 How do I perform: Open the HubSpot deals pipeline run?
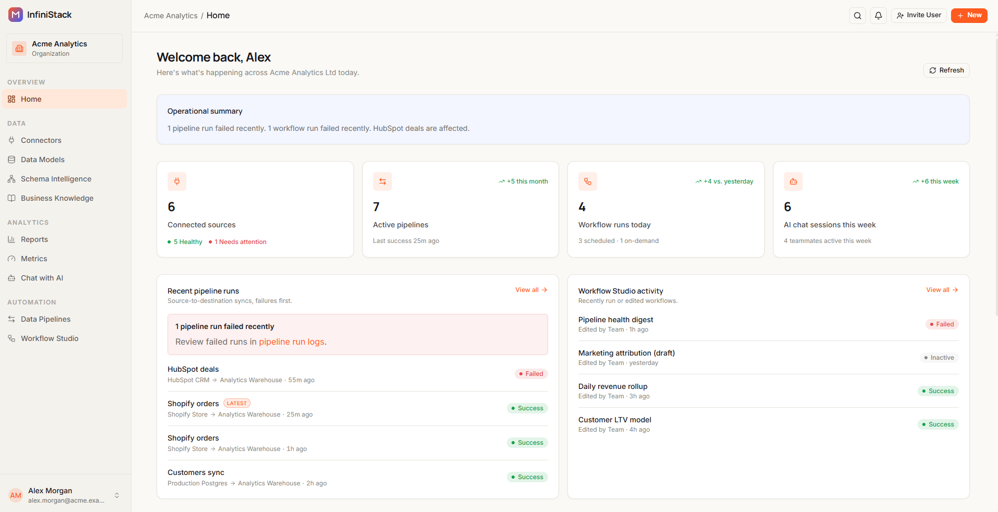358,374
